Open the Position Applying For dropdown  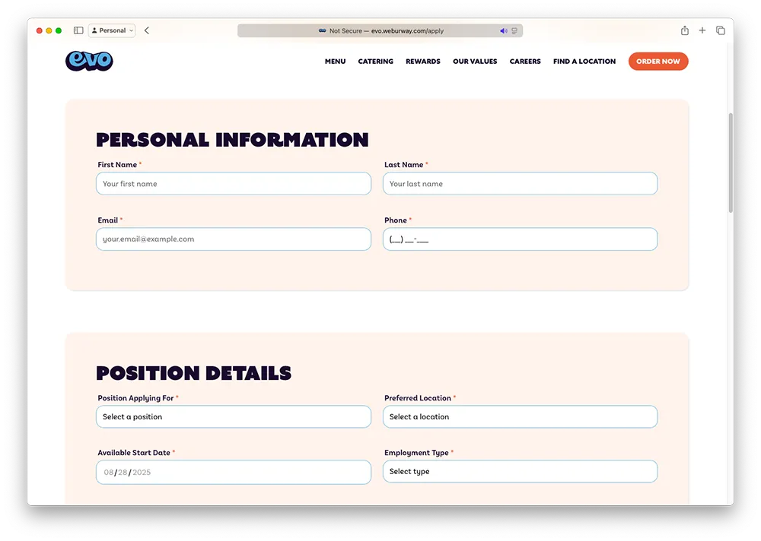click(233, 416)
